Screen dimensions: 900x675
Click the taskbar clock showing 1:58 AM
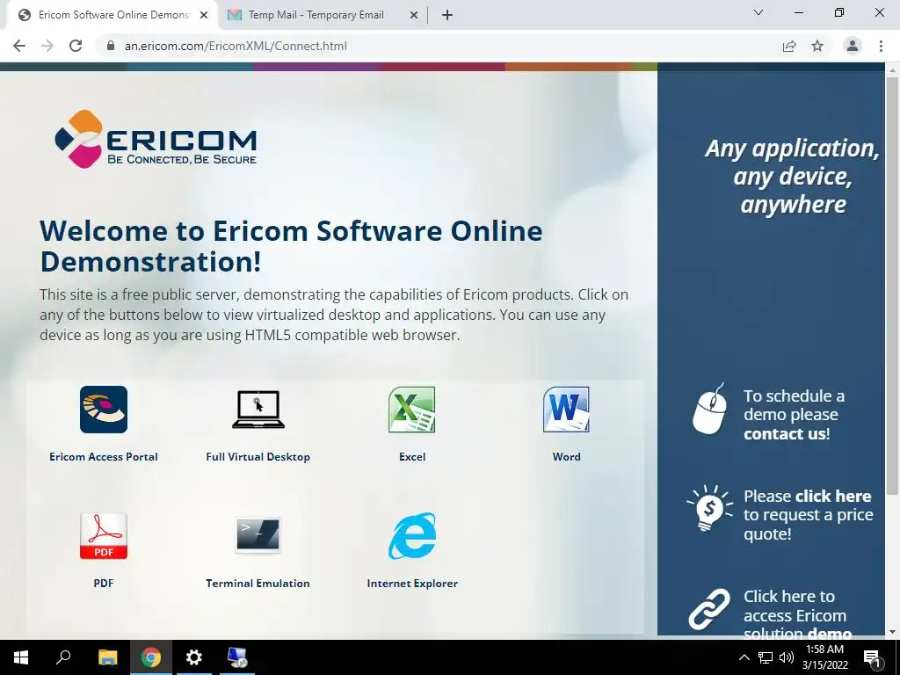pyautogui.click(x=824, y=657)
